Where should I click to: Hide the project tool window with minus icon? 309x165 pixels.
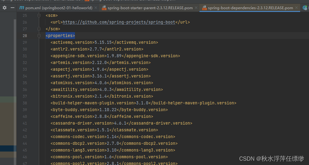[x=13, y=8]
